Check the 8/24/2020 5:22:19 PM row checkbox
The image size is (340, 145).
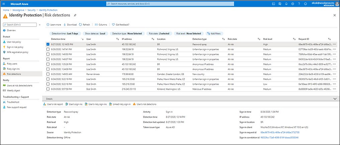pyautogui.click(x=48, y=79)
